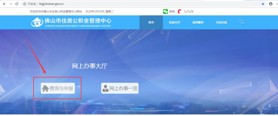This screenshot has height=116, width=278.
Task: Click the 查询与申报 button
Action: [x=58, y=88]
